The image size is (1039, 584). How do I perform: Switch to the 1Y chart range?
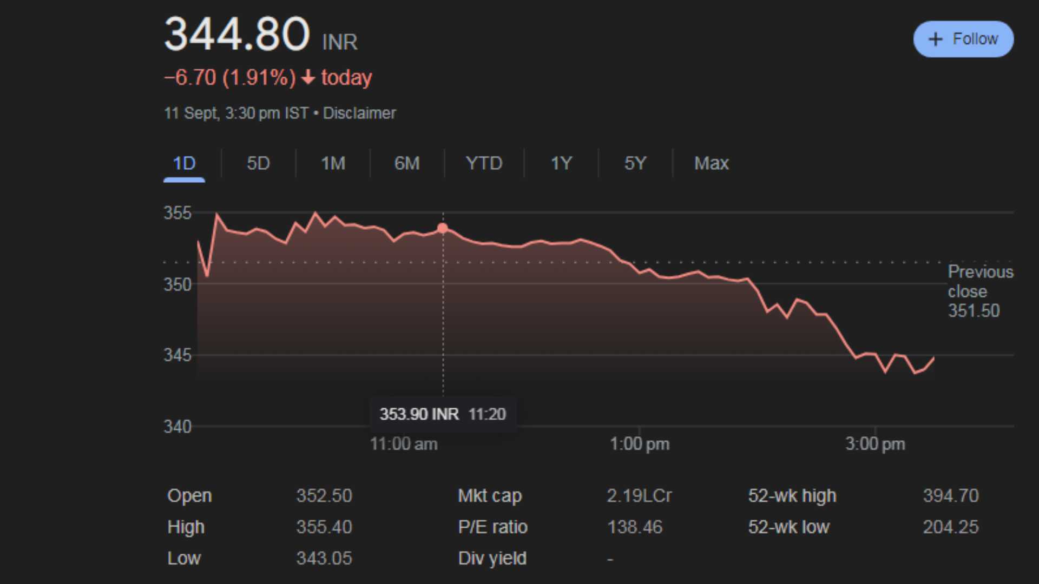[x=561, y=163]
